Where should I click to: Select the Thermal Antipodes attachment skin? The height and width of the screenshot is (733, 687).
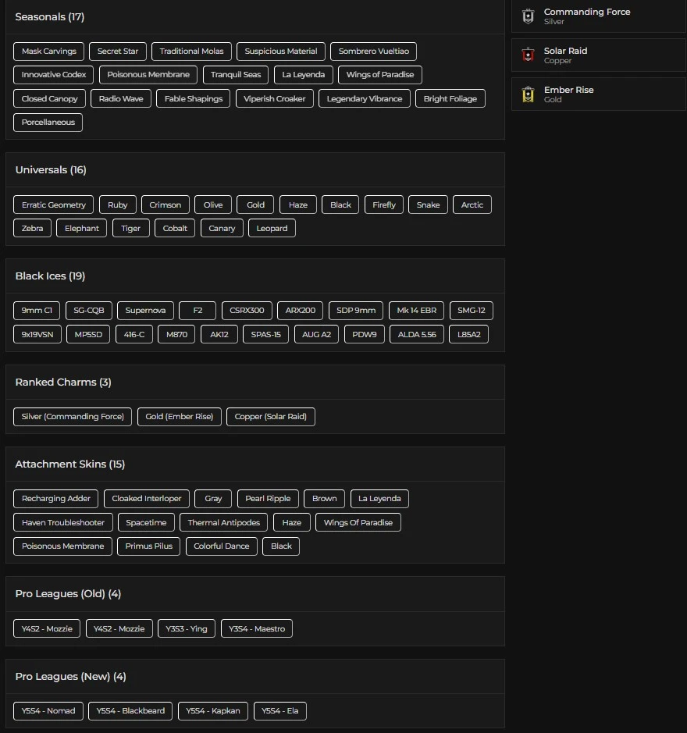tap(224, 522)
